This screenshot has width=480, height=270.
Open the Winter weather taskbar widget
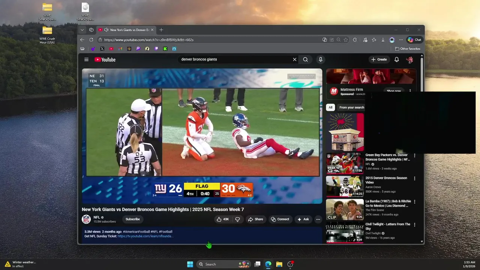pyautogui.click(x=20, y=264)
